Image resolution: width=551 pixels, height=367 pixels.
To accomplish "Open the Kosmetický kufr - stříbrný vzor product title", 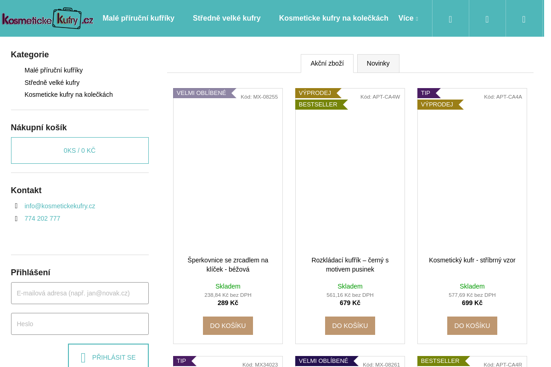I will point(472,260).
